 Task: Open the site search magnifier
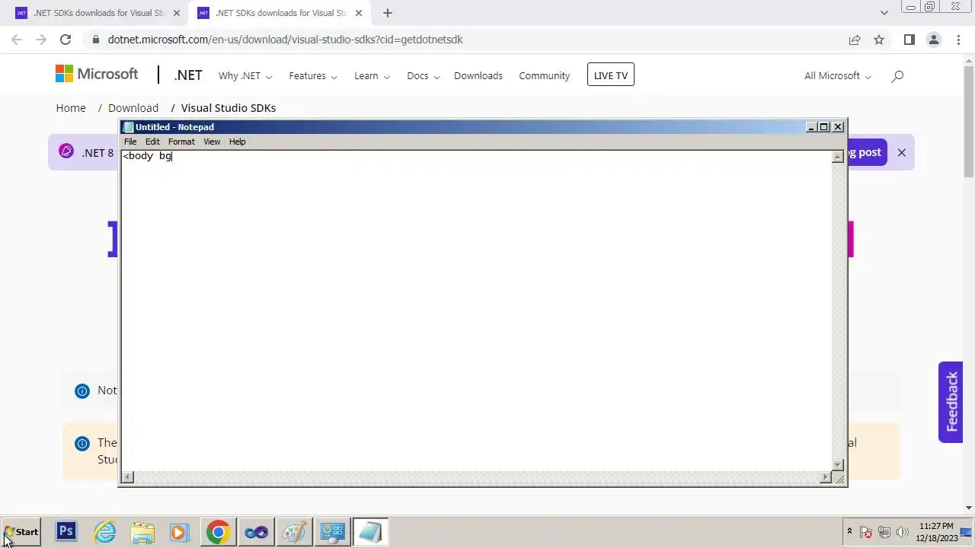897,75
